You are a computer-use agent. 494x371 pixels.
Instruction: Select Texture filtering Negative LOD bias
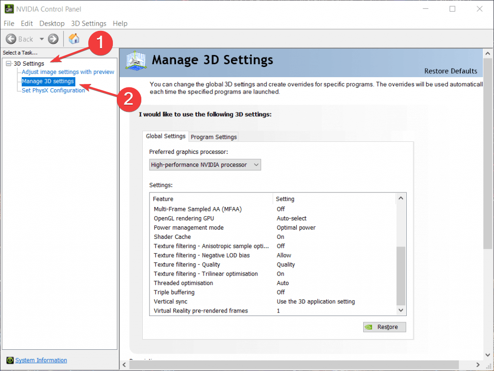point(273,255)
